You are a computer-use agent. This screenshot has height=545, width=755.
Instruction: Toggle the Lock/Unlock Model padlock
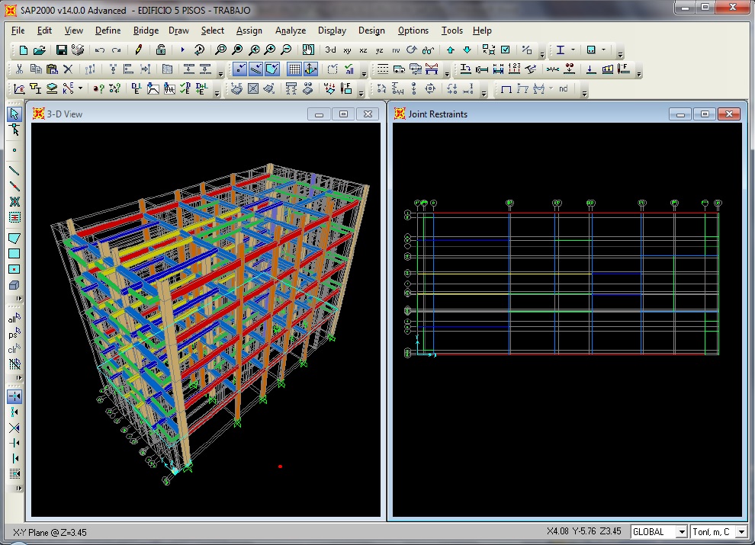click(x=162, y=50)
